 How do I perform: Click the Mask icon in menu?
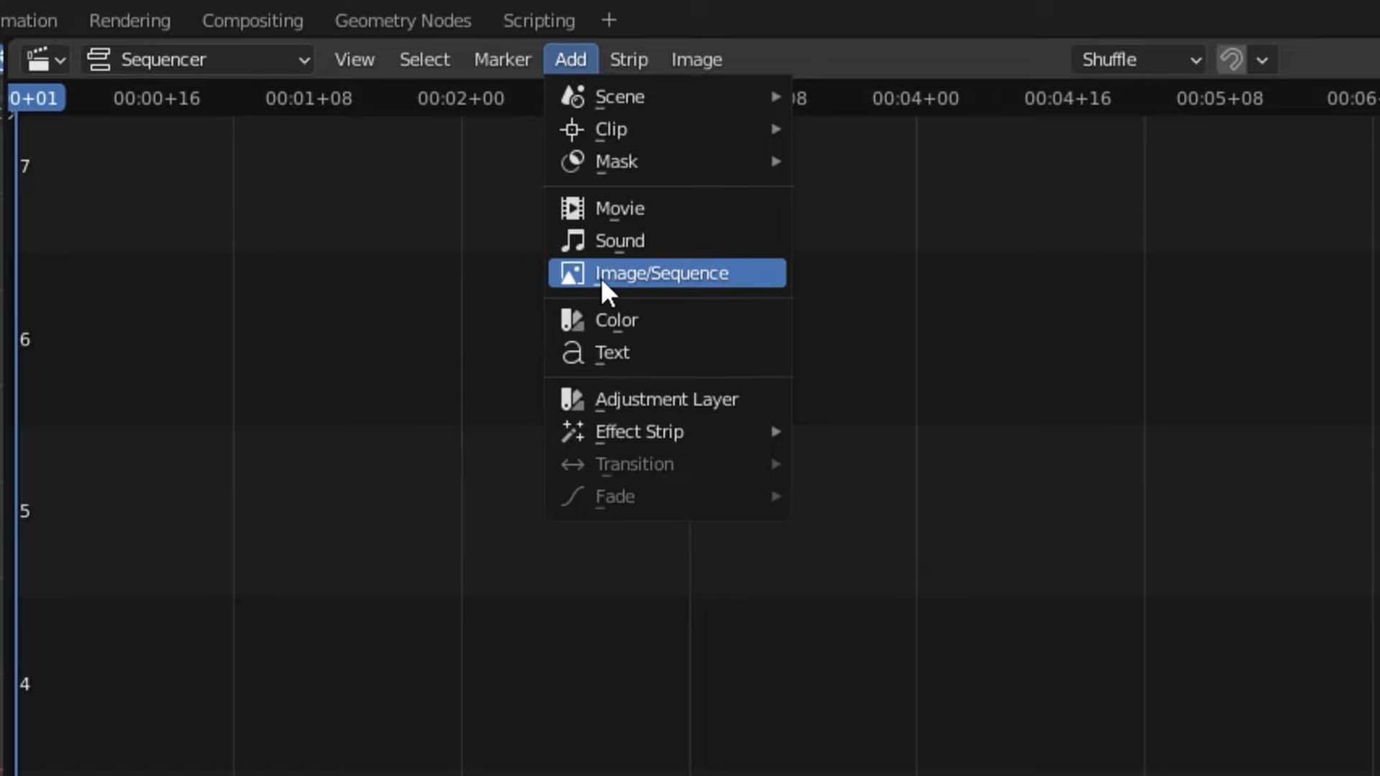coord(572,162)
